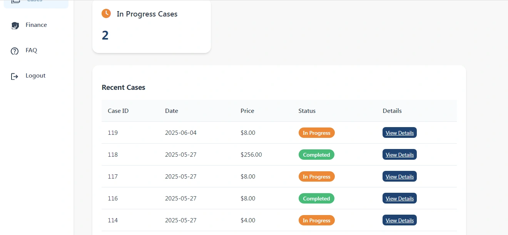Viewport: 508px width, 235px height.
Task: View details for case 118
Action: 399,155
